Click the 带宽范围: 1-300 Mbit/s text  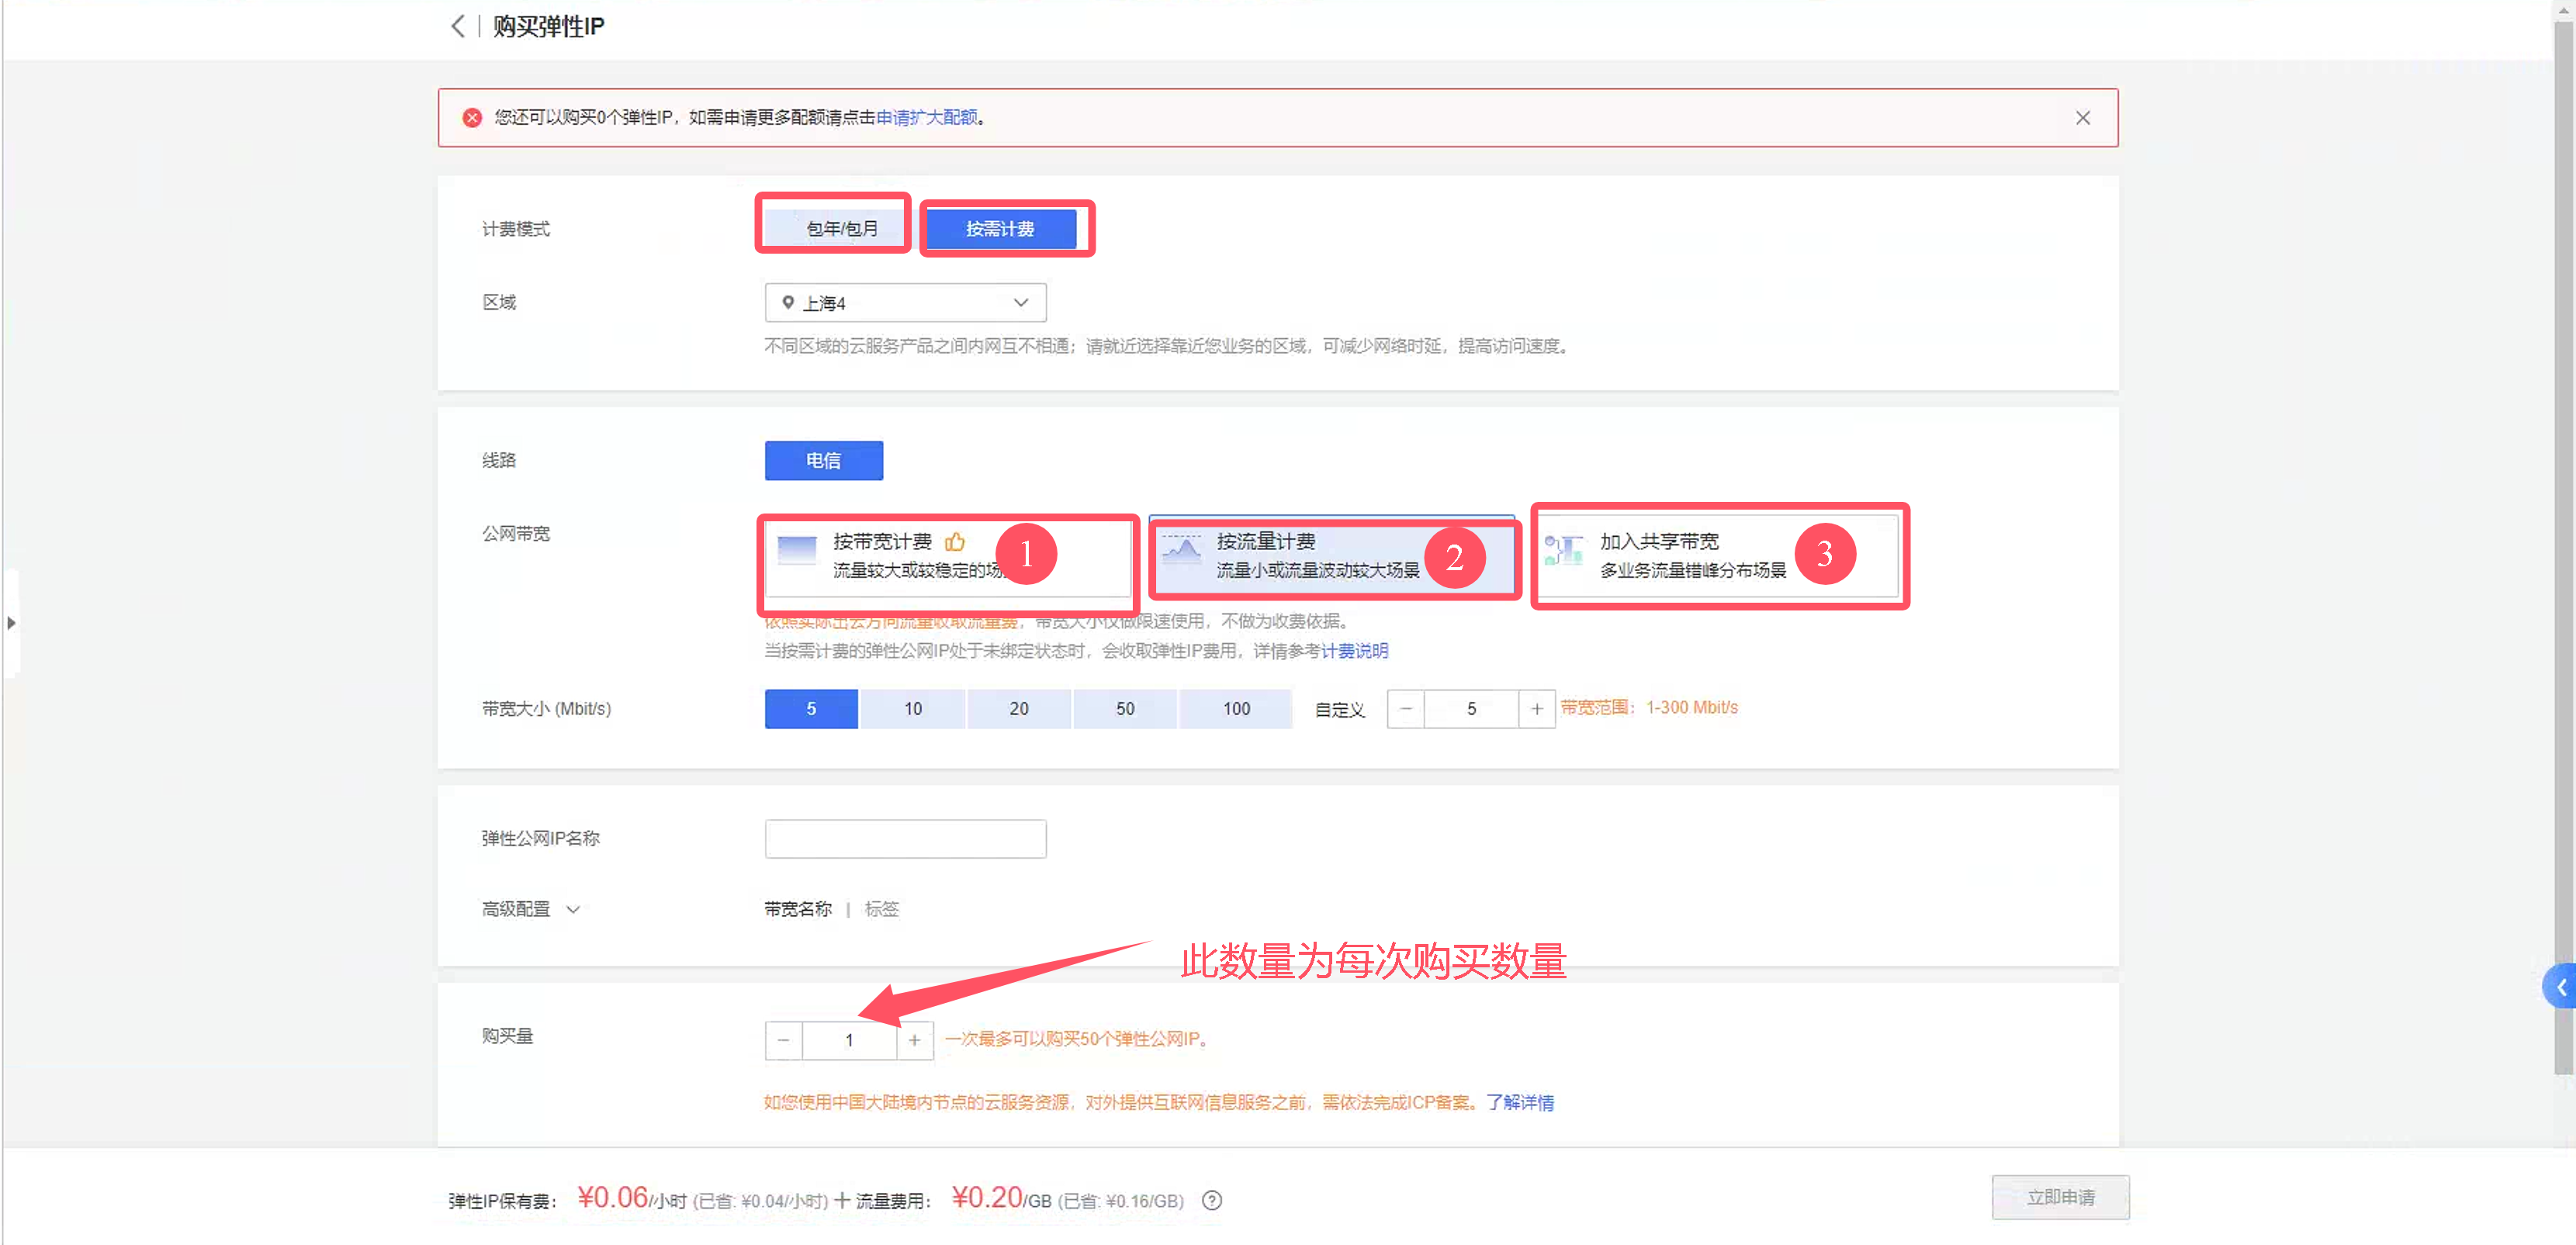pos(1649,707)
